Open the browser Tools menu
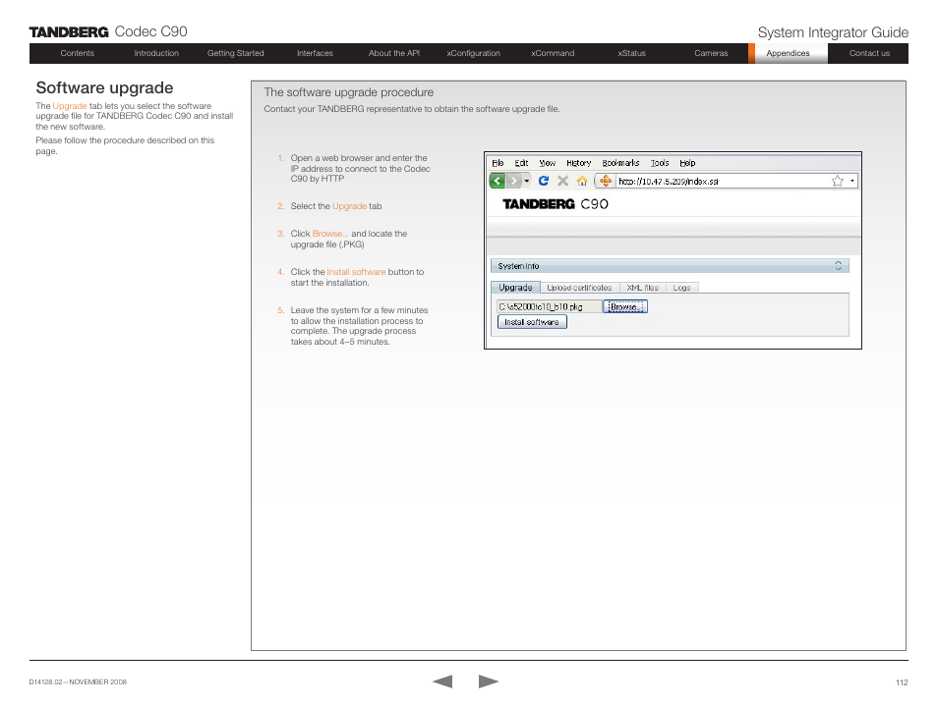Screen dimensions: 938x705 click(660, 163)
